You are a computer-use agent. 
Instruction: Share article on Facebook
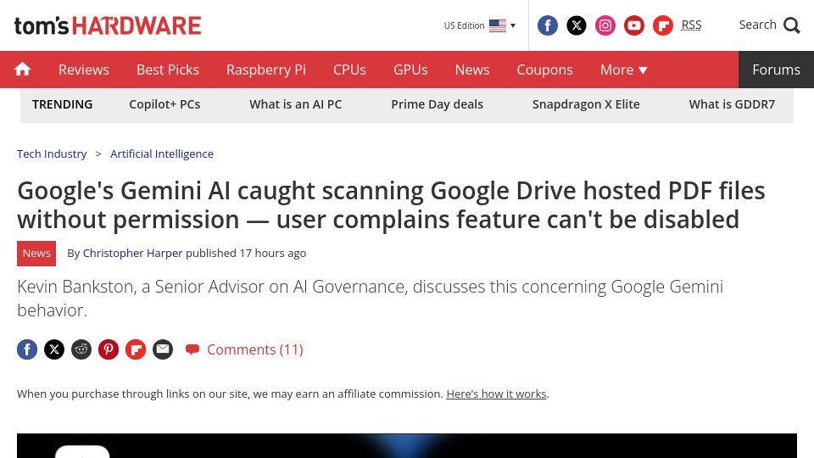27,349
